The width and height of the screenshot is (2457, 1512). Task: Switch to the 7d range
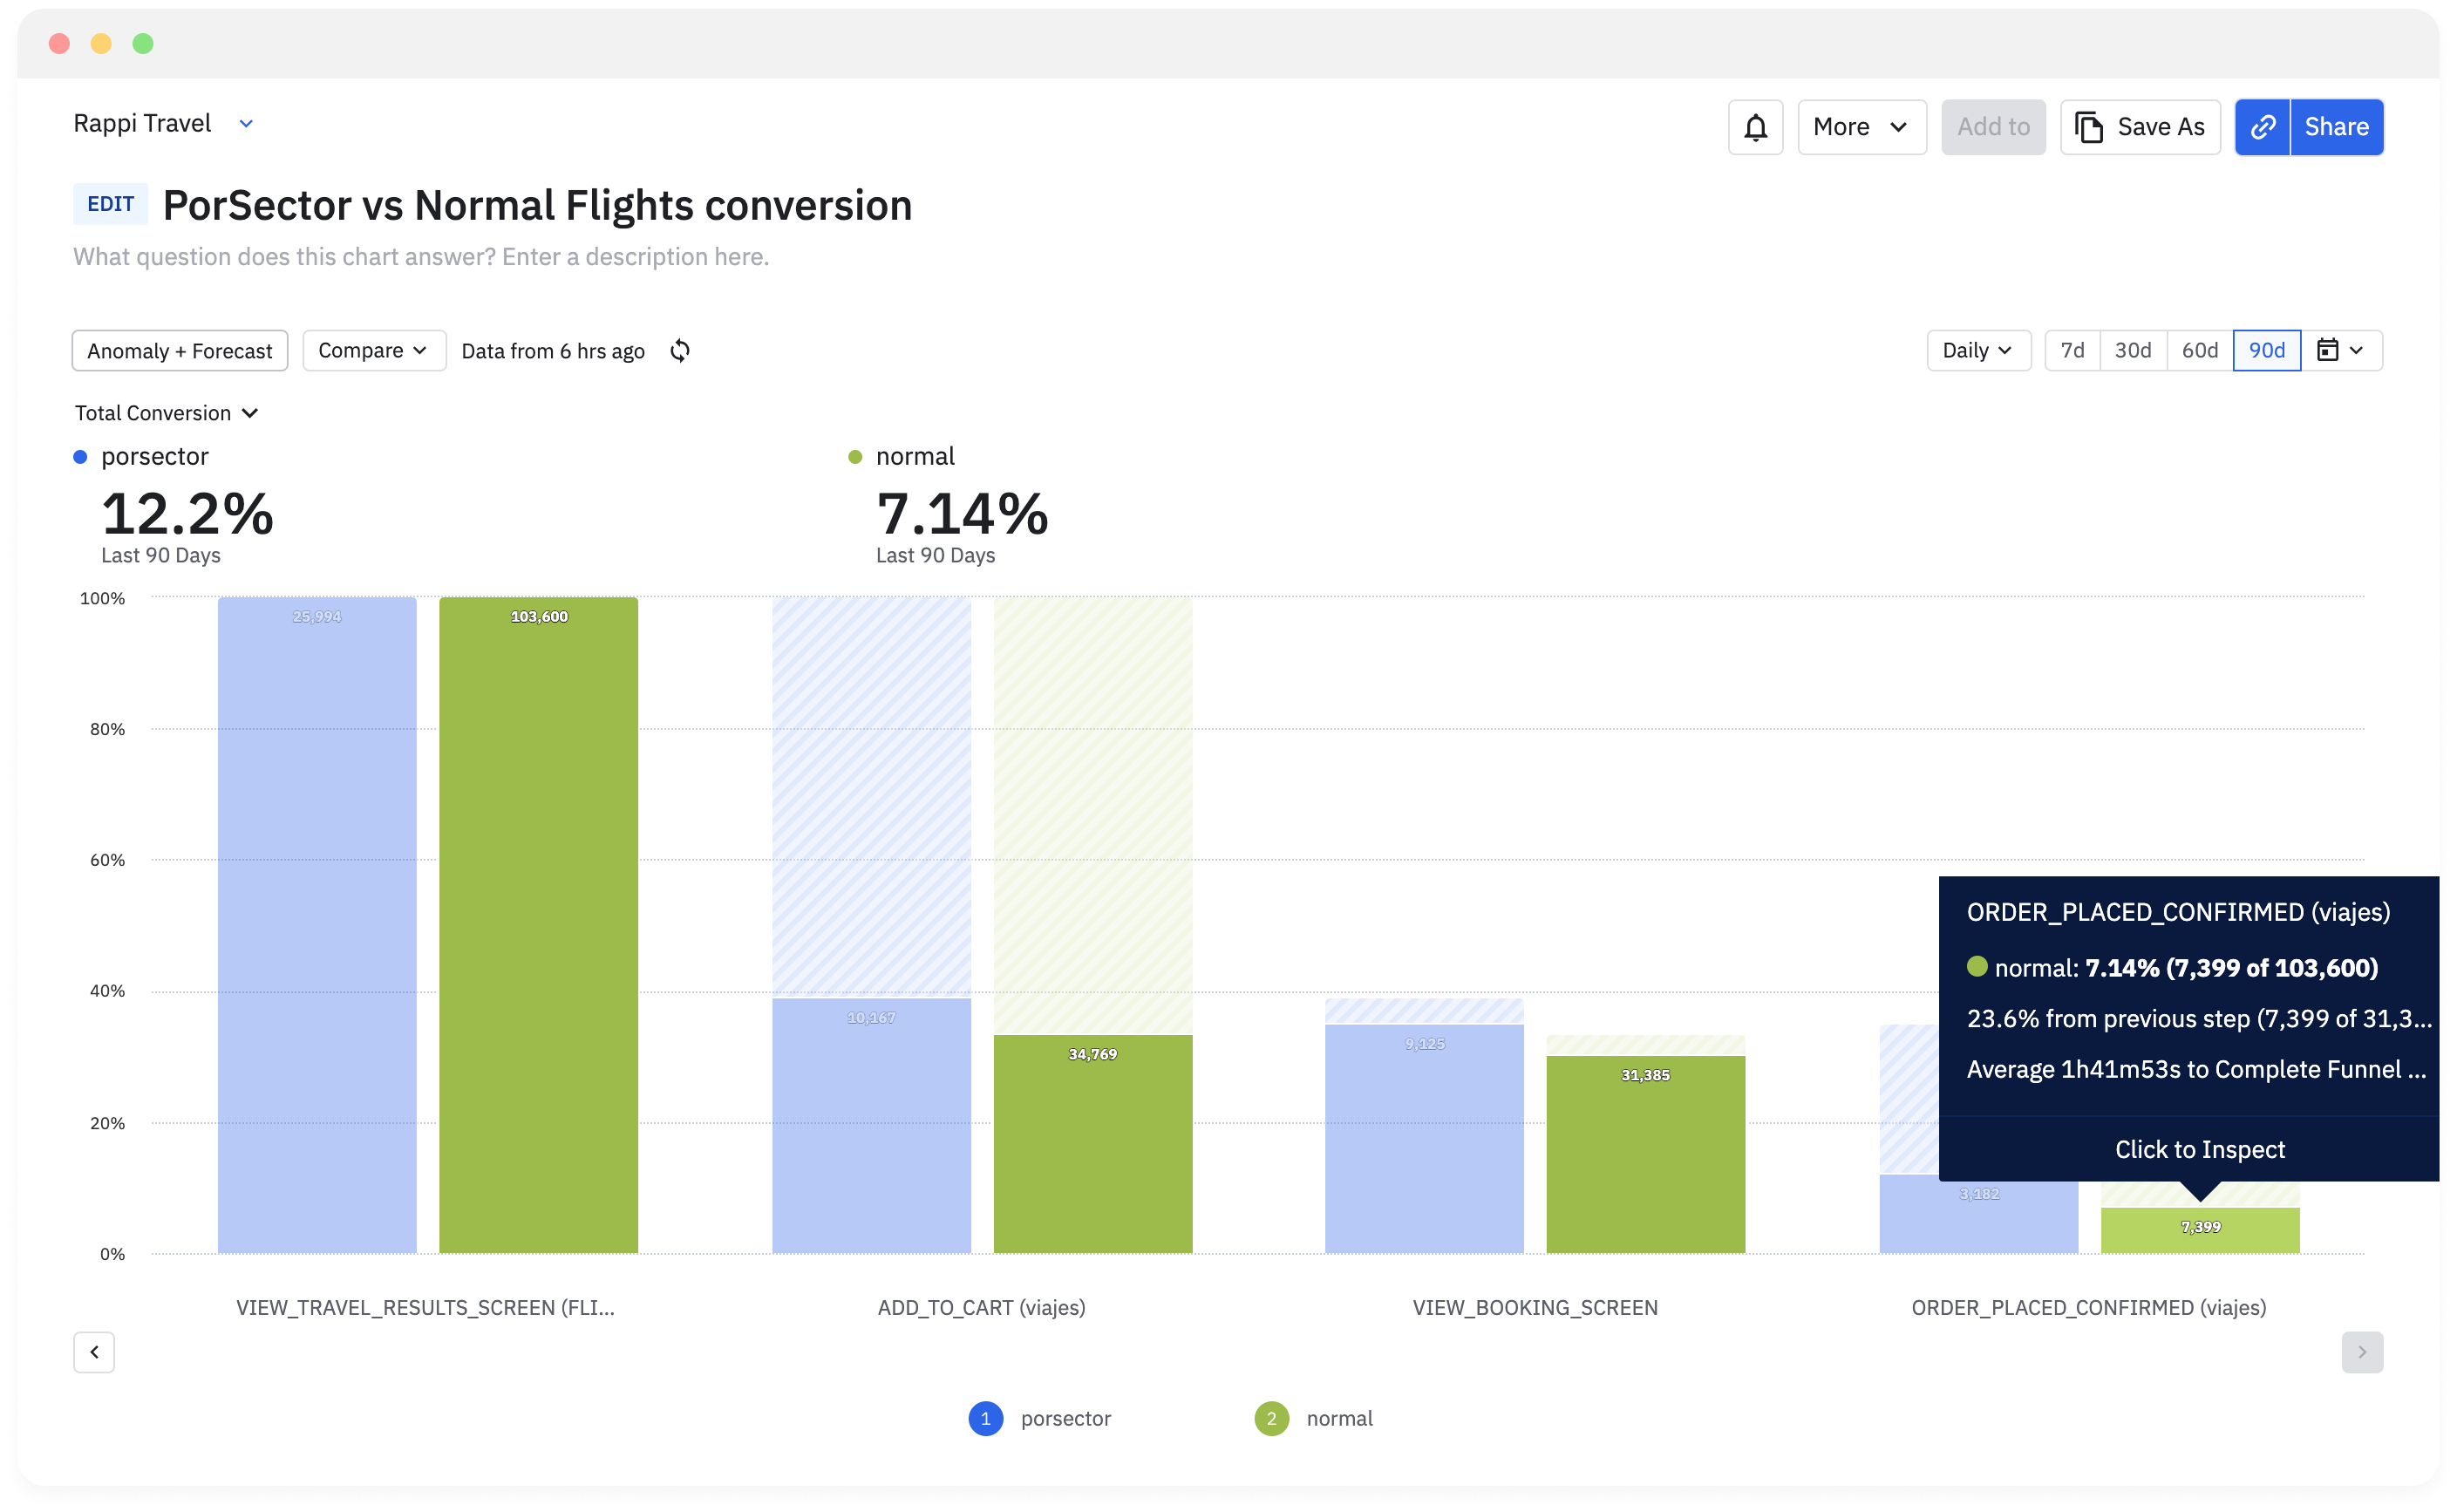coord(2072,351)
